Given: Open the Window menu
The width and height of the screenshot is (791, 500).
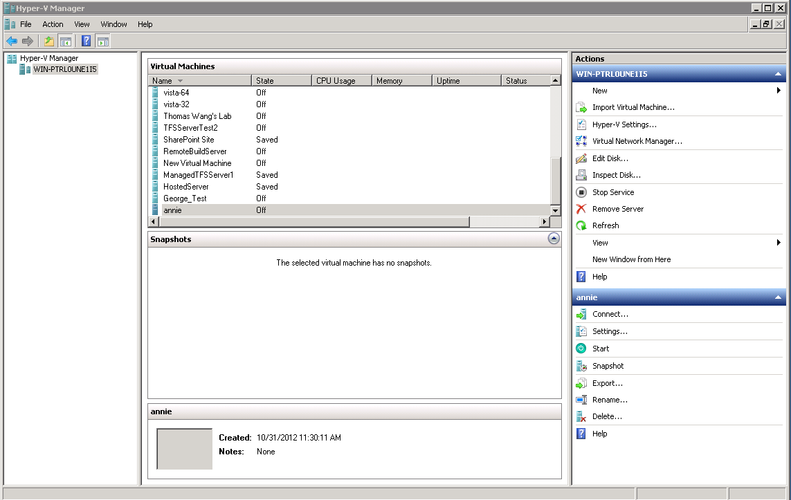Looking at the screenshot, I should click(x=113, y=24).
